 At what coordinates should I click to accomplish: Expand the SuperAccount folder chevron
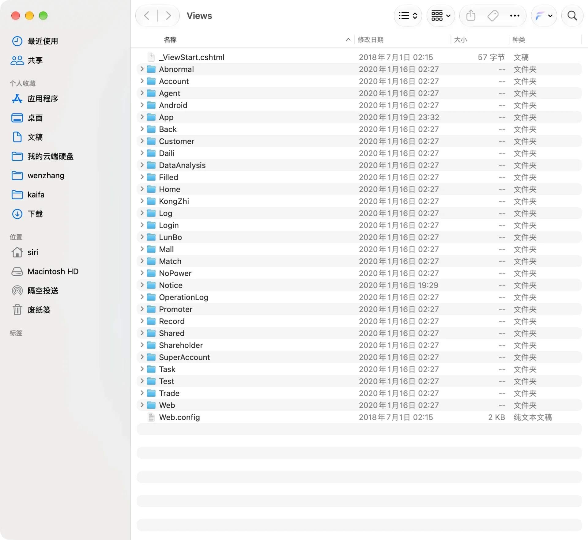(142, 357)
